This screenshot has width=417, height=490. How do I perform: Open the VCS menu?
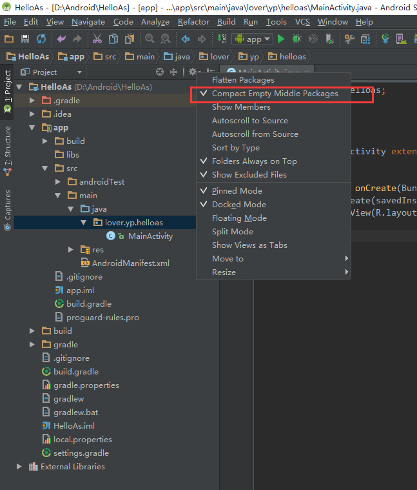pyautogui.click(x=302, y=22)
